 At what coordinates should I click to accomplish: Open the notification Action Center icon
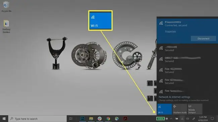click(x=212, y=119)
